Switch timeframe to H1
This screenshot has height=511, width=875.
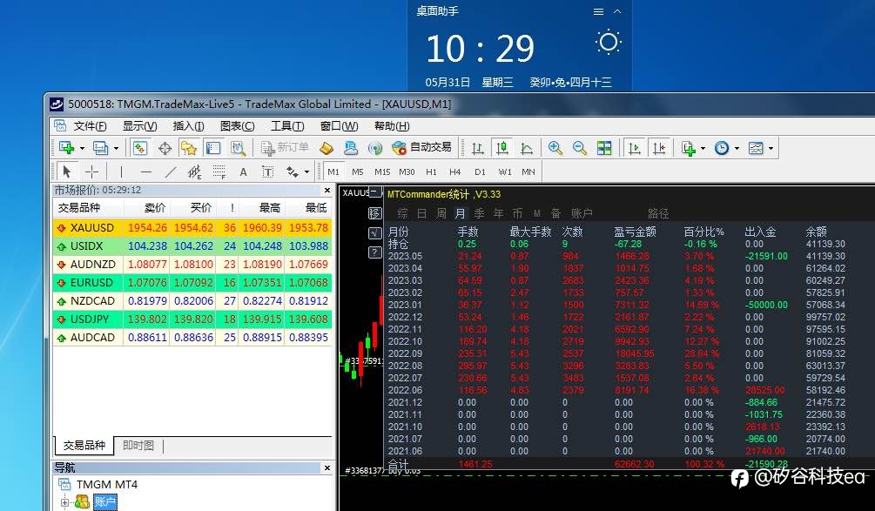431,171
